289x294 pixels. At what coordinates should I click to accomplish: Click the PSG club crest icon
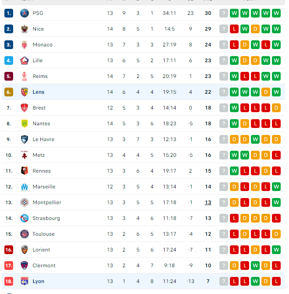pyautogui.click(x=24, y=13)
